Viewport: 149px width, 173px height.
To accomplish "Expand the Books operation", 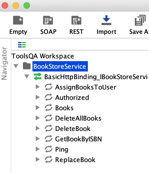I will pyautogui.click(x=38, y=108).
